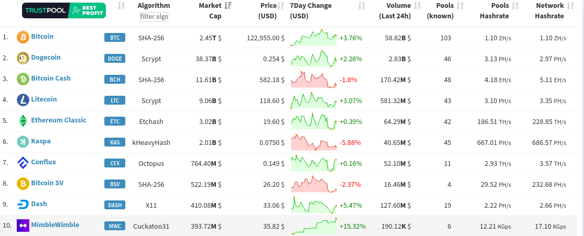The image size is (584, 236).
Task: Click the filter algo input field
Action: 154,17
